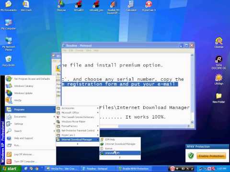Select Set Program Access and Defaults

(30, 79)
